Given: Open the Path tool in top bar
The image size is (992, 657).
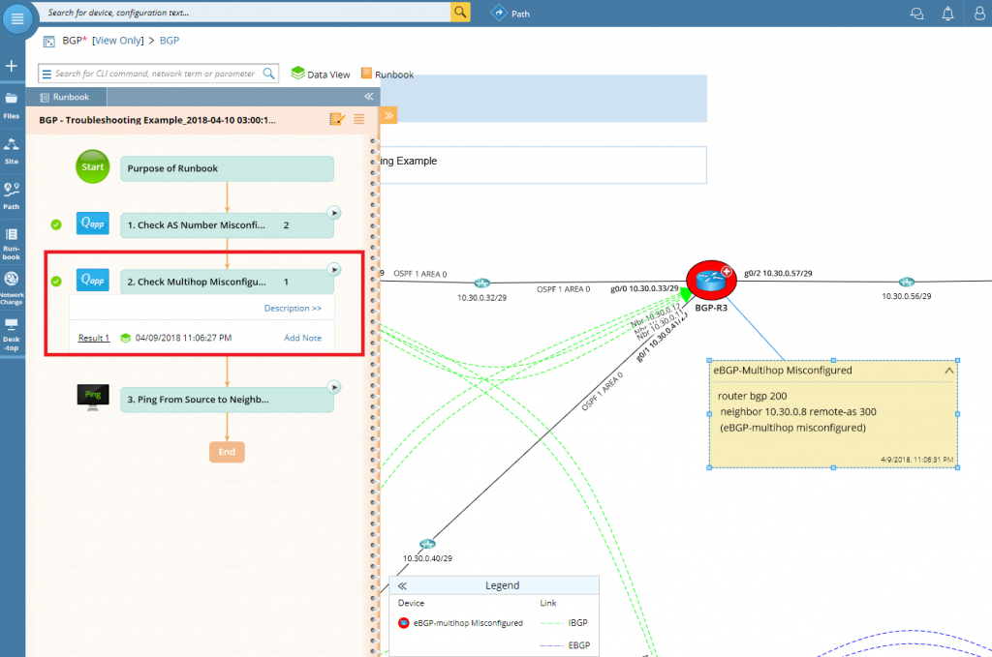Looking at the screenshot, I should click(x=511, y=14).
